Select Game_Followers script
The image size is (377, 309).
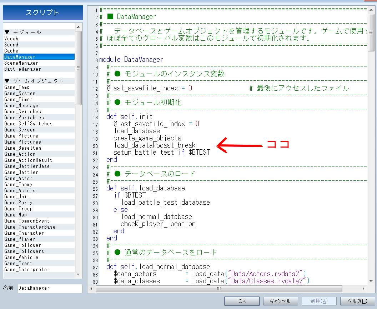point(39,251)
